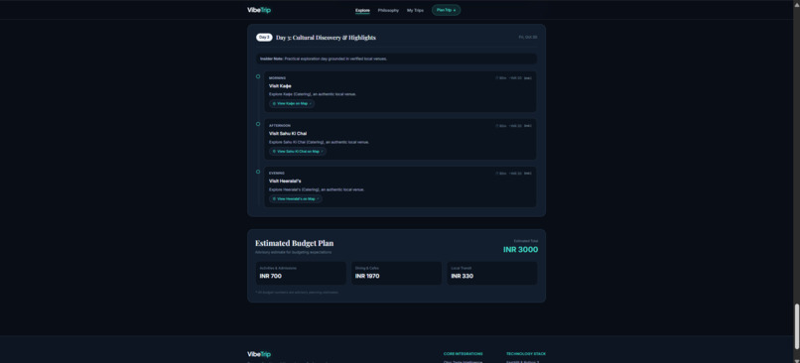Click the map pin icon for Kaфe
Viewport: 800px width, 363px height.
(x=274, y=103)
